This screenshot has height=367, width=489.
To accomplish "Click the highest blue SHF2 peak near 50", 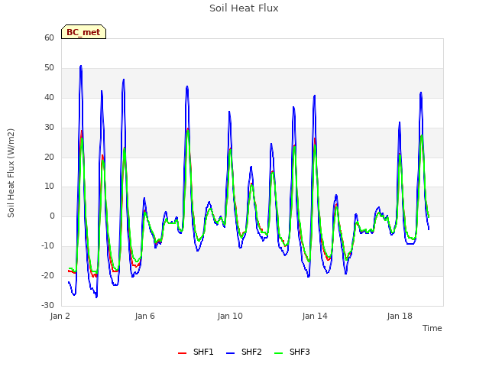I will (81, 67).
